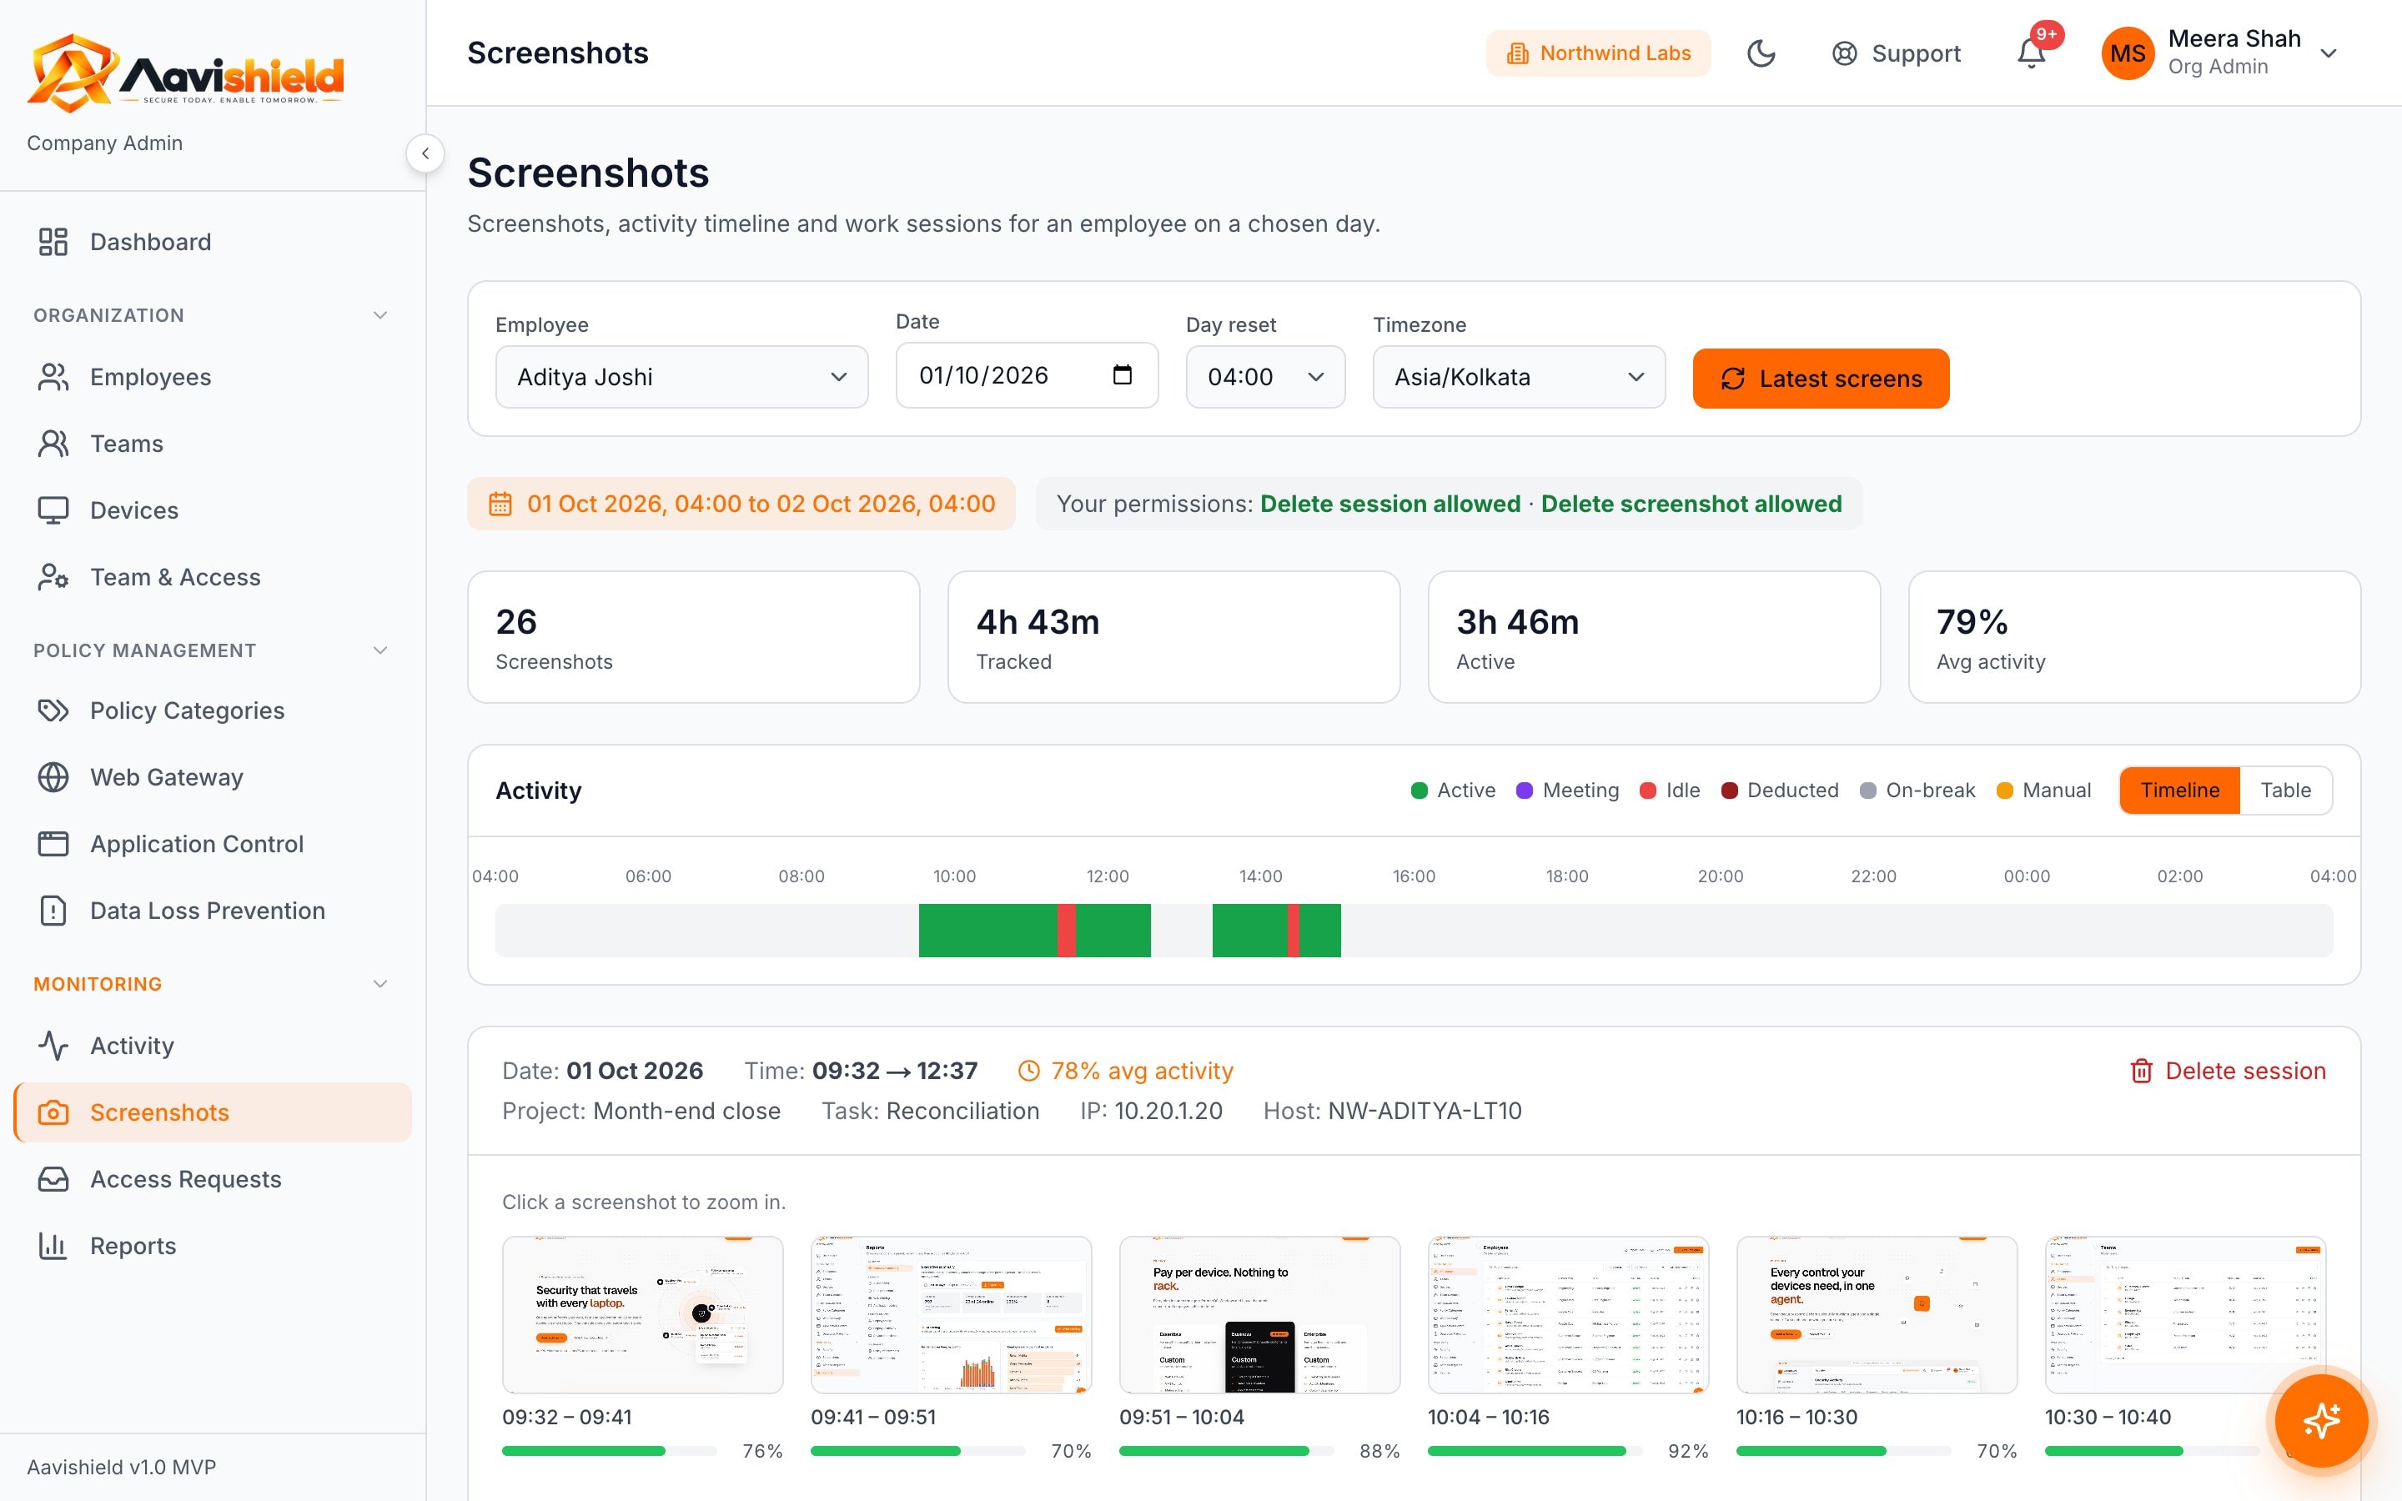Open Support link
Image resolution: width=2402 pixels, height=1501 pixels.
coord(1896,53)
